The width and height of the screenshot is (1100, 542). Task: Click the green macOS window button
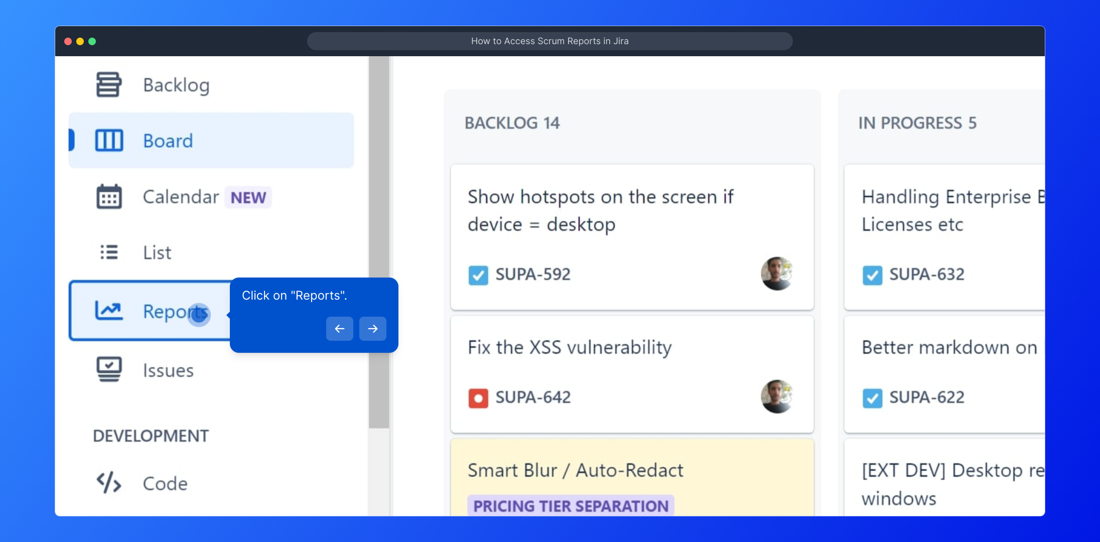click(x=92, y=41)
